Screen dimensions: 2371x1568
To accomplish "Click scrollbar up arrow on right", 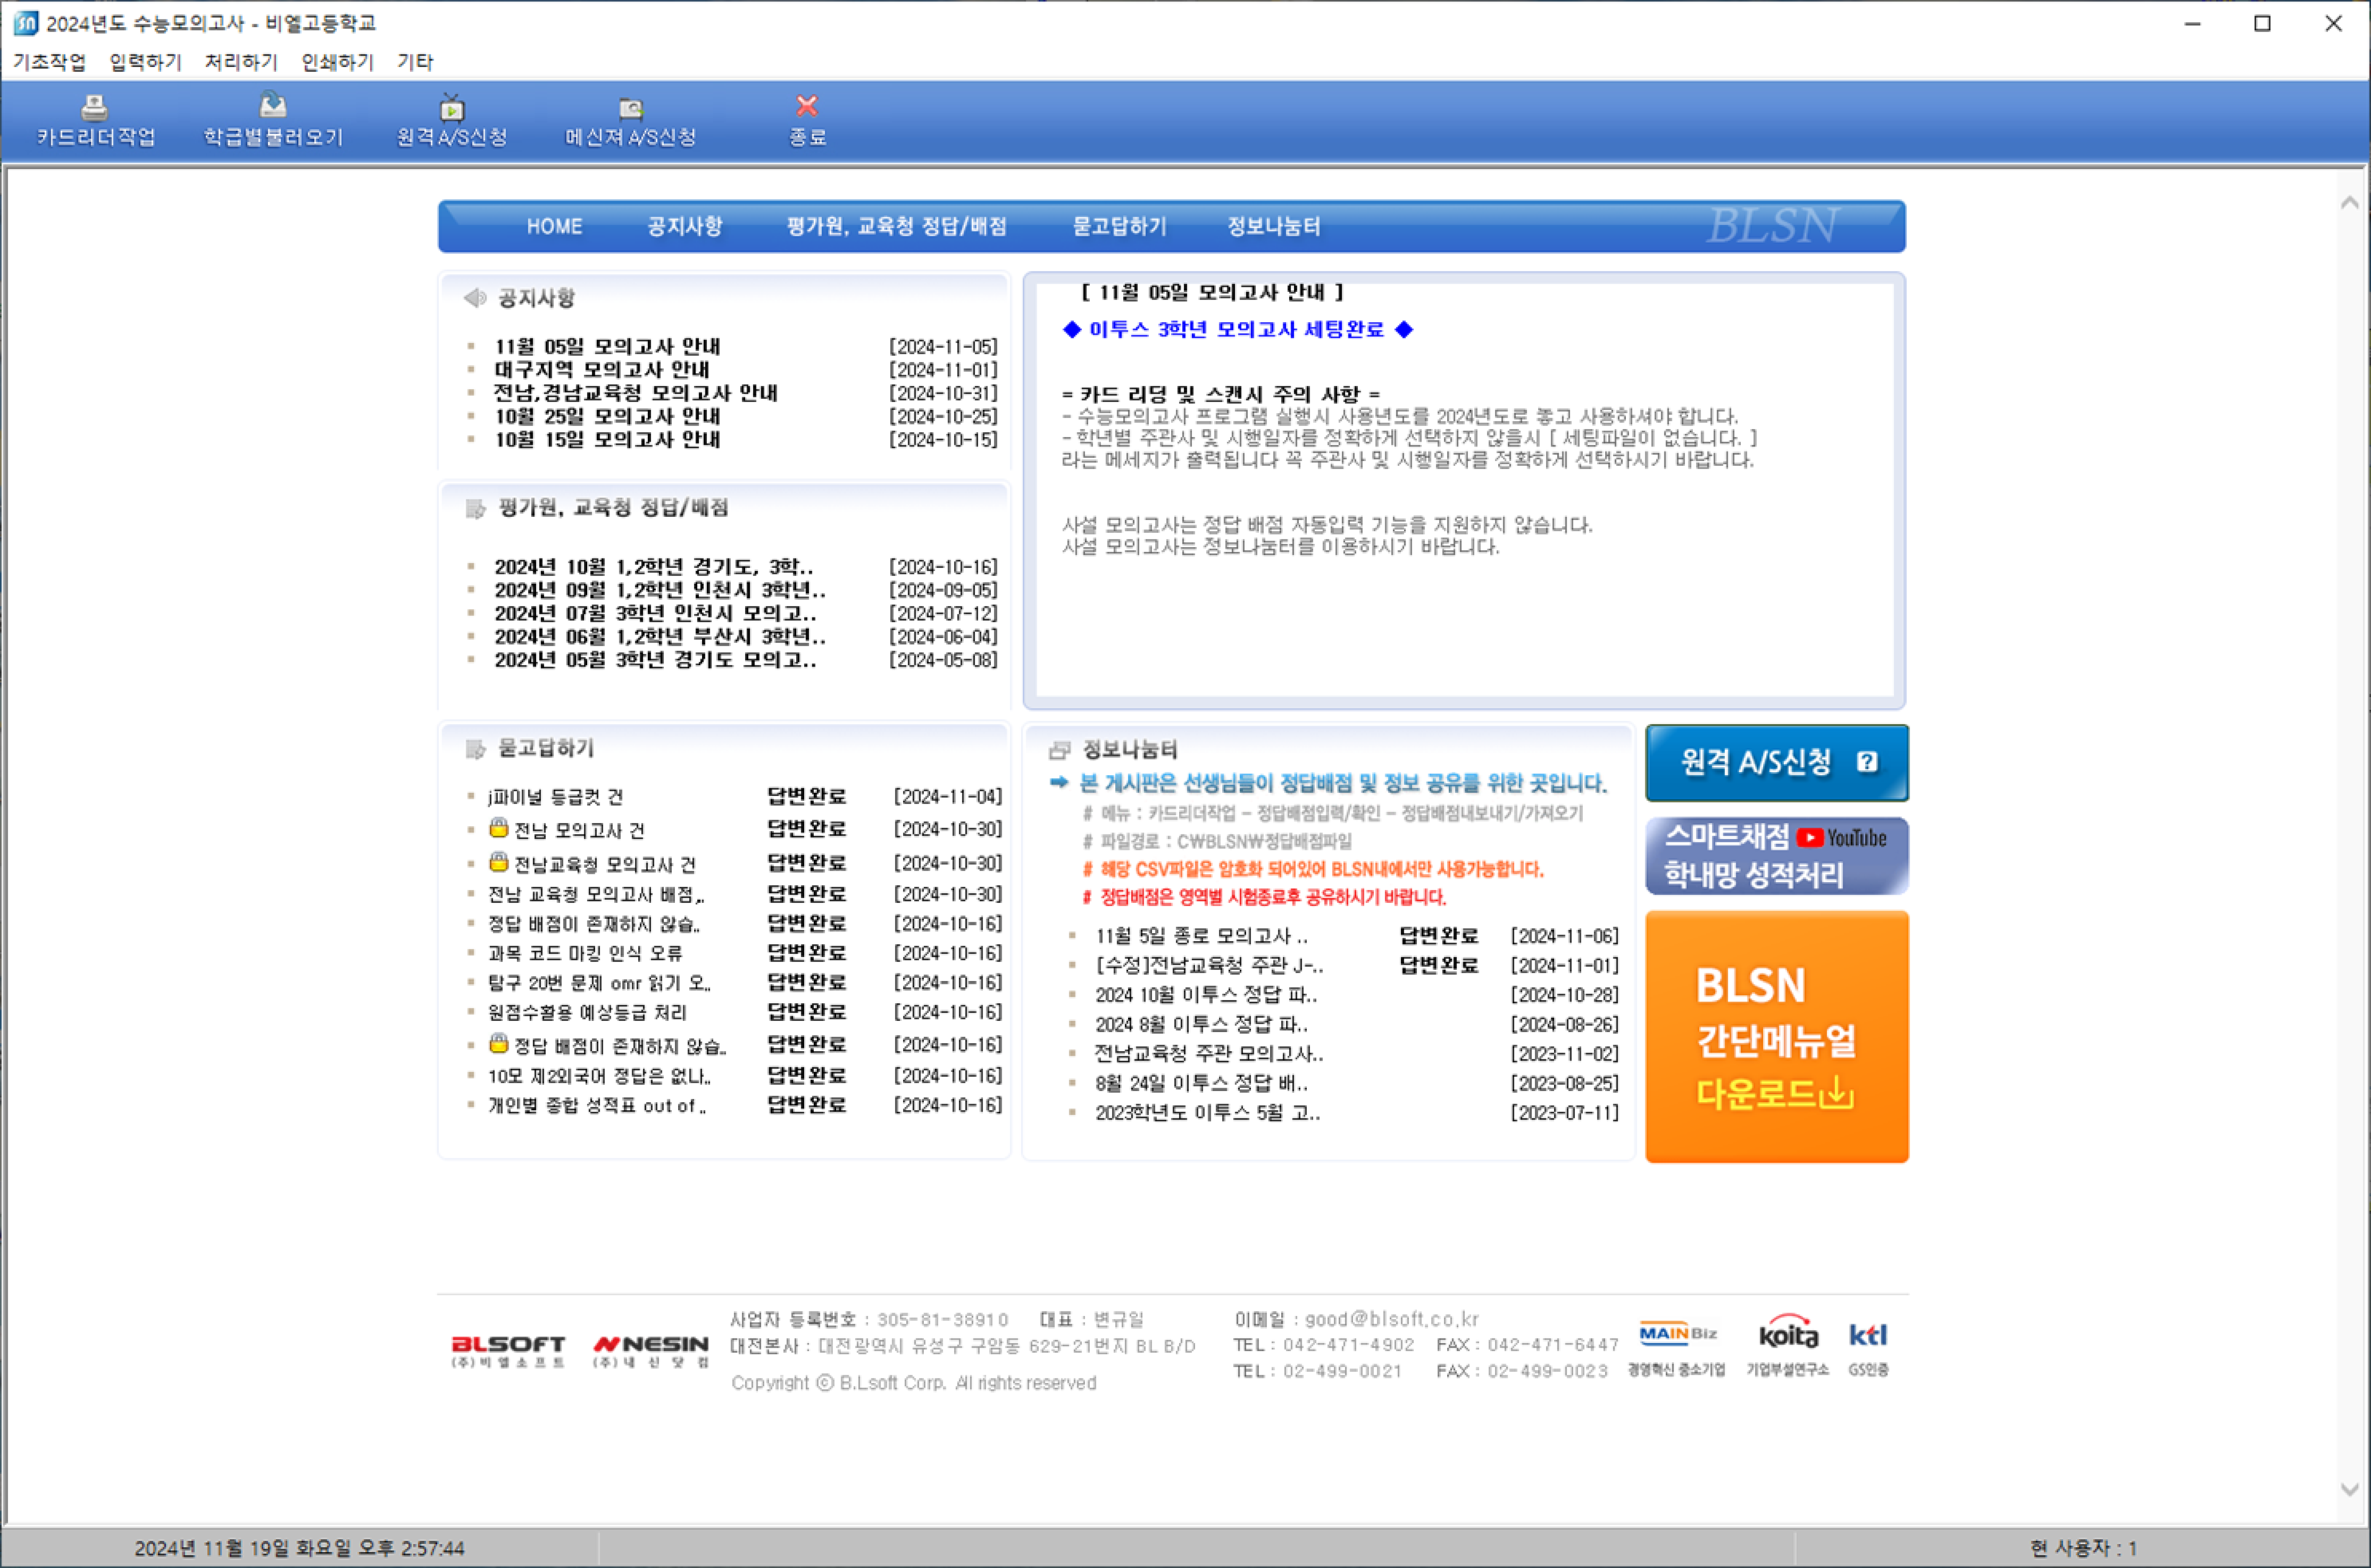I will point(2350,203).
